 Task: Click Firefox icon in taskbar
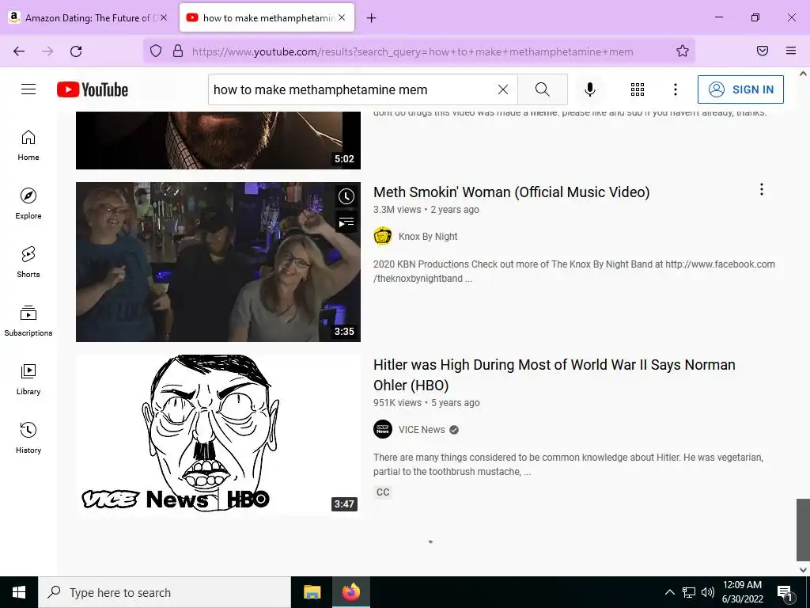click(350, 592)
